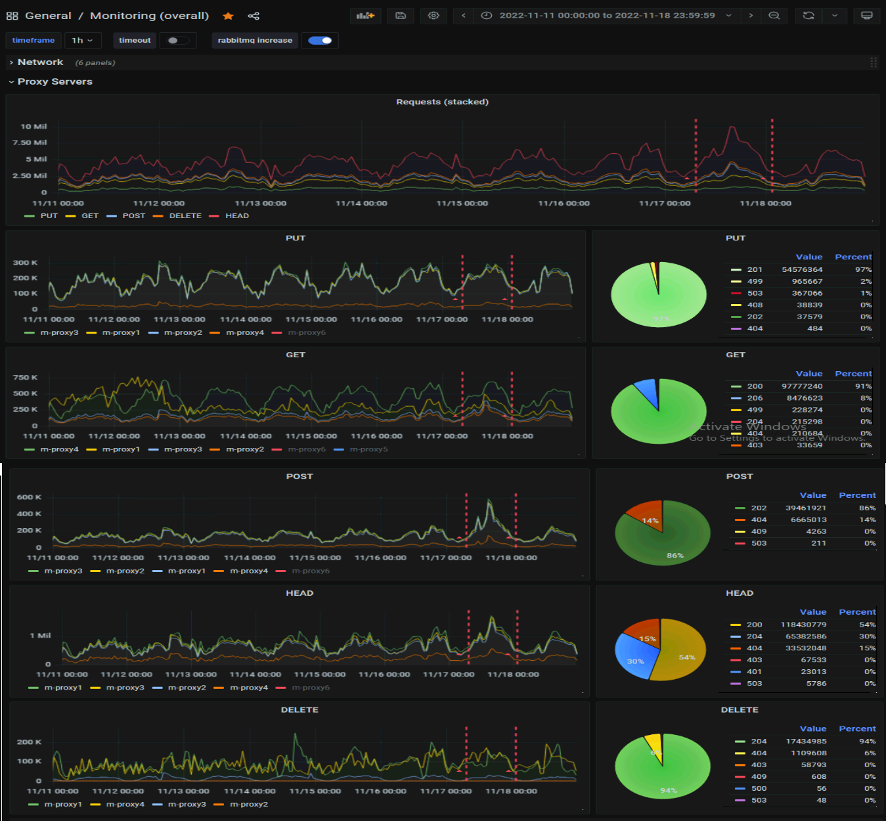Image resolution: width=886 pixels, height=821 pixels.
Task: Enable the timeout toggle
Action: pyautogui.click(x=177, y=41)
